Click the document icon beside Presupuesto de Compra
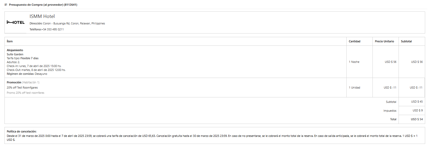 (x=6, y=5)
